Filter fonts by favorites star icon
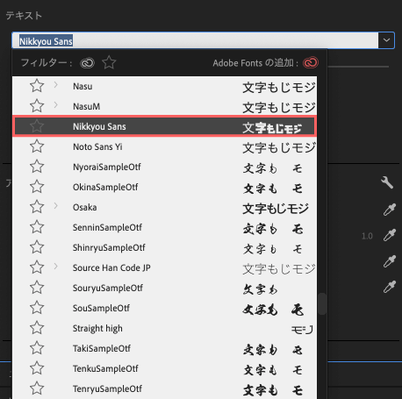402x399 pixels. 109,62
